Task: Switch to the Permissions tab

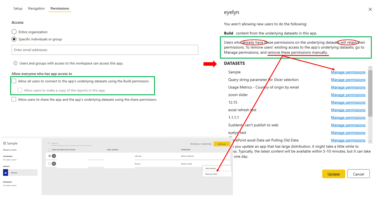Action: [x=60, y=9]
